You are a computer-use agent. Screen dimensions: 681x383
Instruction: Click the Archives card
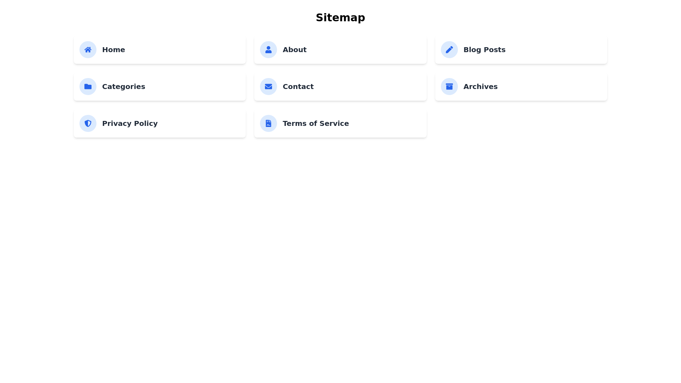click(x=521, y=87)
